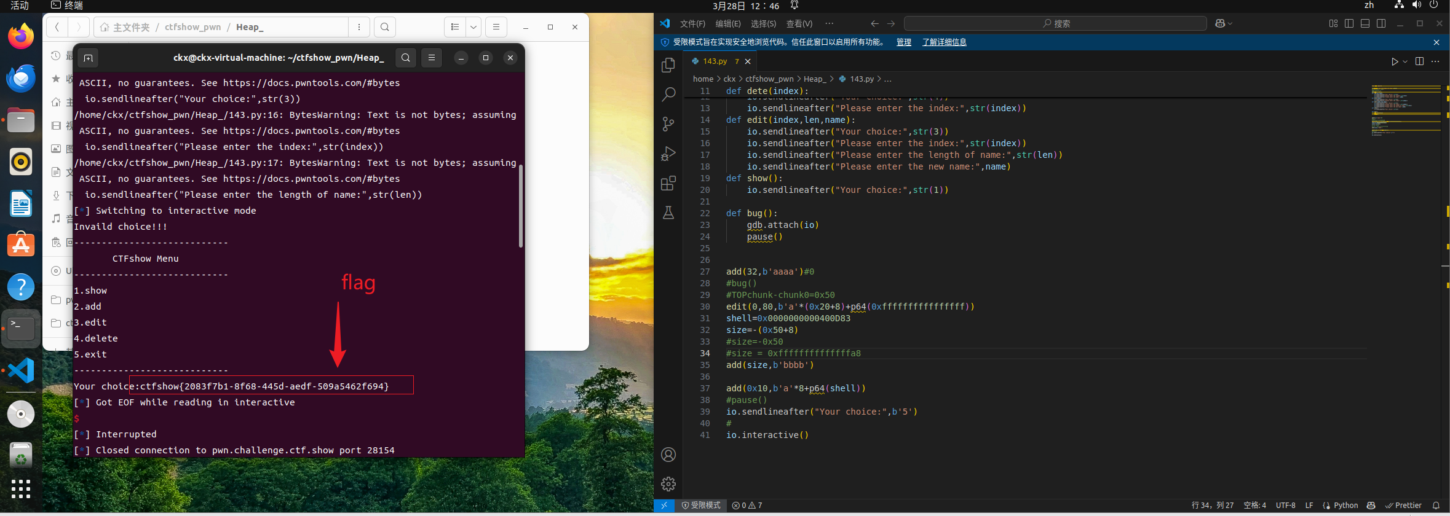Click the code minimap
This screenshot has width=1450, height=516.
tap(1406, 111)
